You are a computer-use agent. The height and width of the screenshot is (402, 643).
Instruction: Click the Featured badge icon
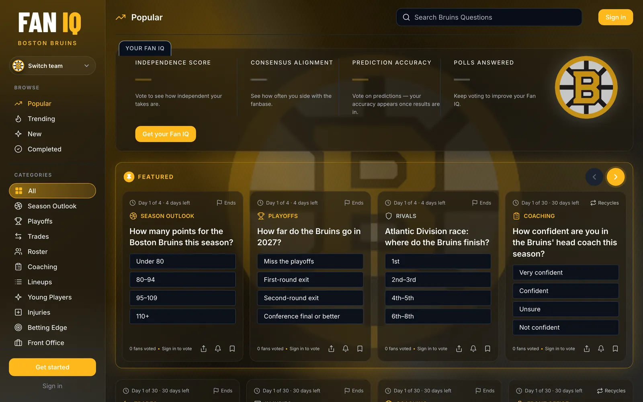[x=129, y=177]
